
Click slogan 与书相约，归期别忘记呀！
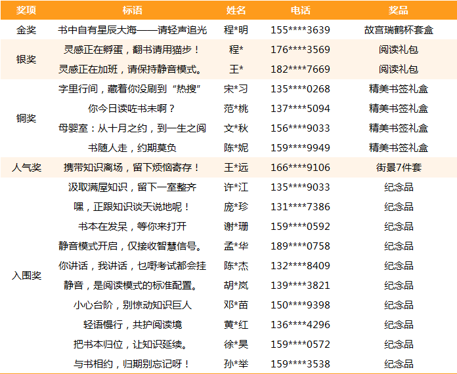pyautogui.click(x=133, y=364)
